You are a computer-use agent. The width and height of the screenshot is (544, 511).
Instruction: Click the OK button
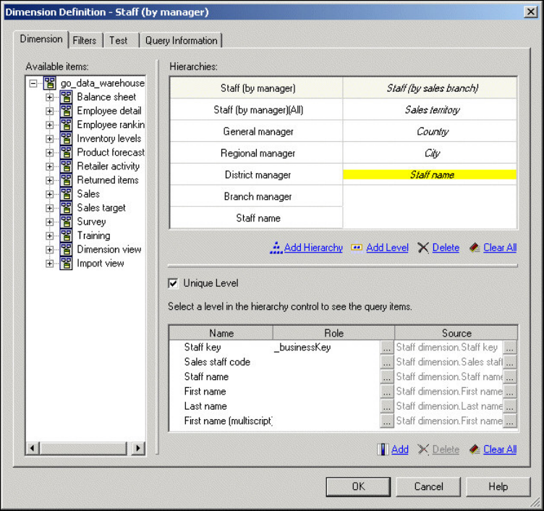point(358,486)
